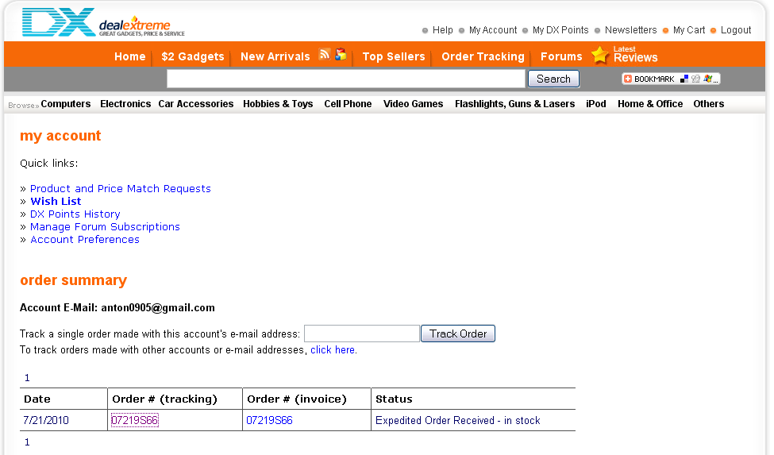774x455 pixels.
Task: Click the Status column header
Action: click(x=394, y=399)
